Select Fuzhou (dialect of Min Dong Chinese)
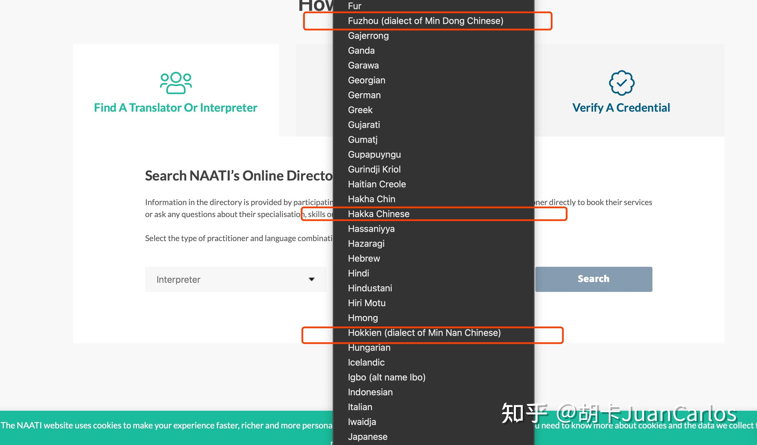 tap(425, 21)
